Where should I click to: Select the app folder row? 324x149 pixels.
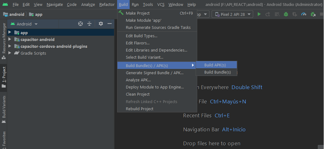pyautogui.click(x=60, y=33)
